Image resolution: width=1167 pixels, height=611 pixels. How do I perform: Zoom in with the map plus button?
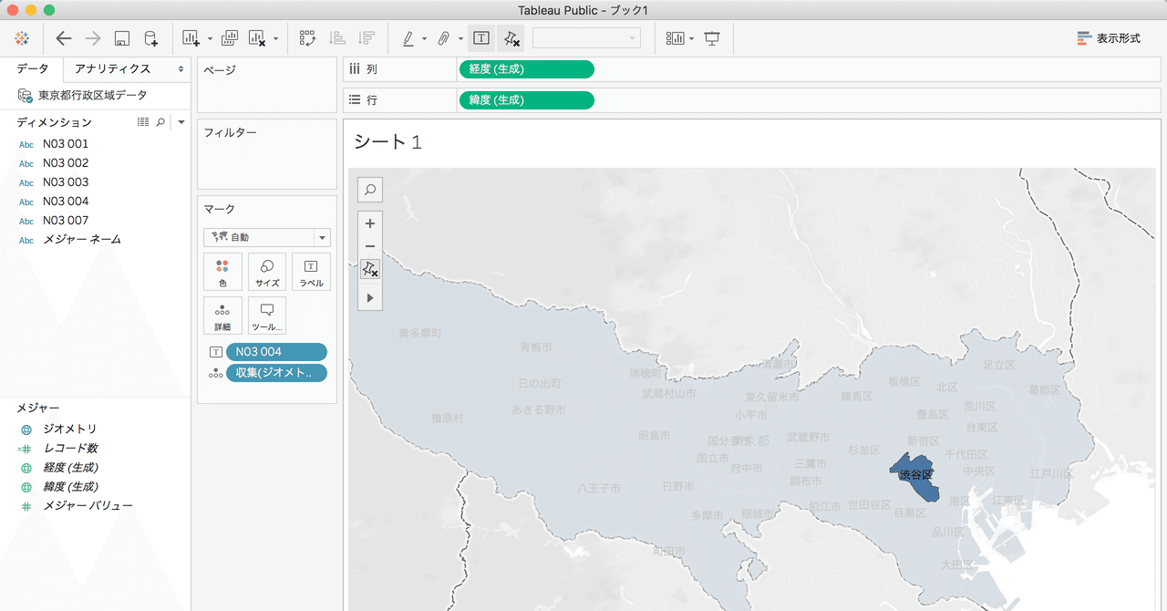coord(370,223)
